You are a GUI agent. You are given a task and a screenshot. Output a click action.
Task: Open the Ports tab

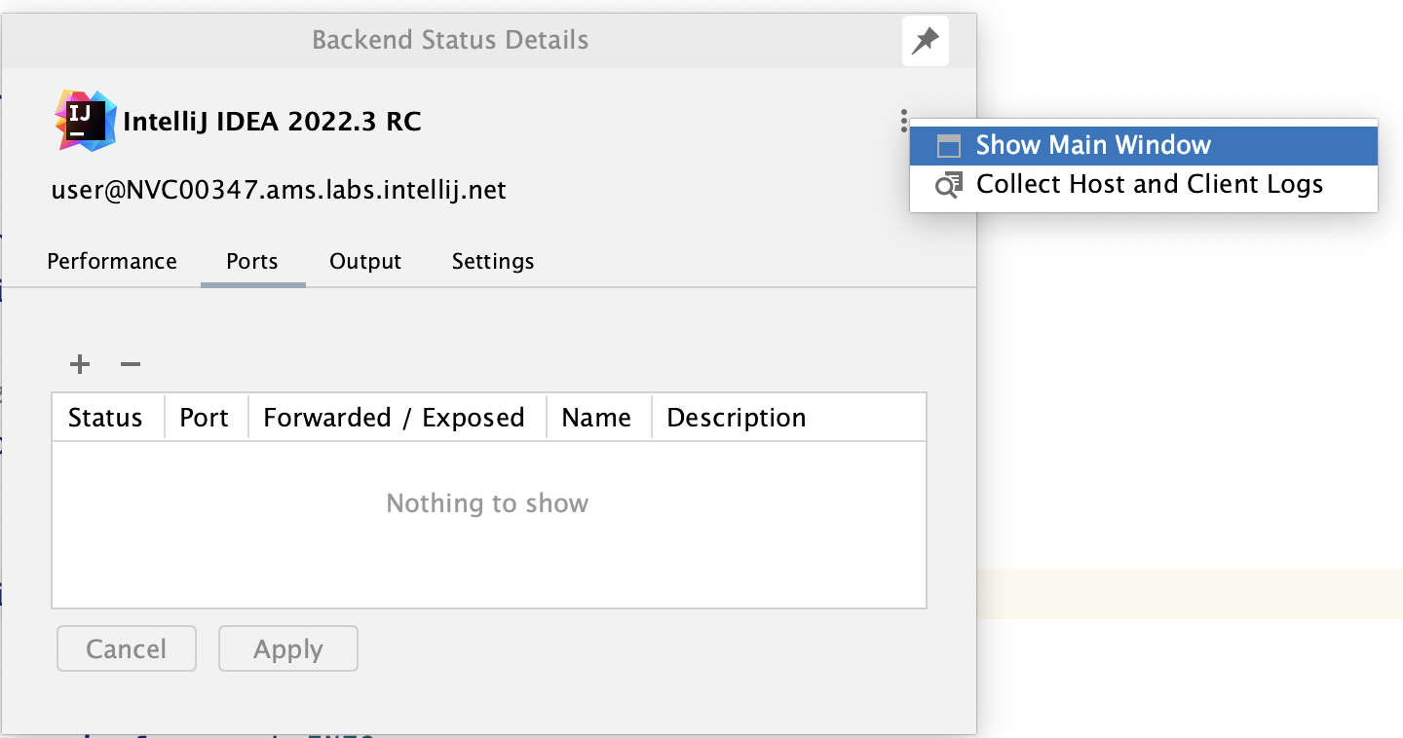coord(251,261)
